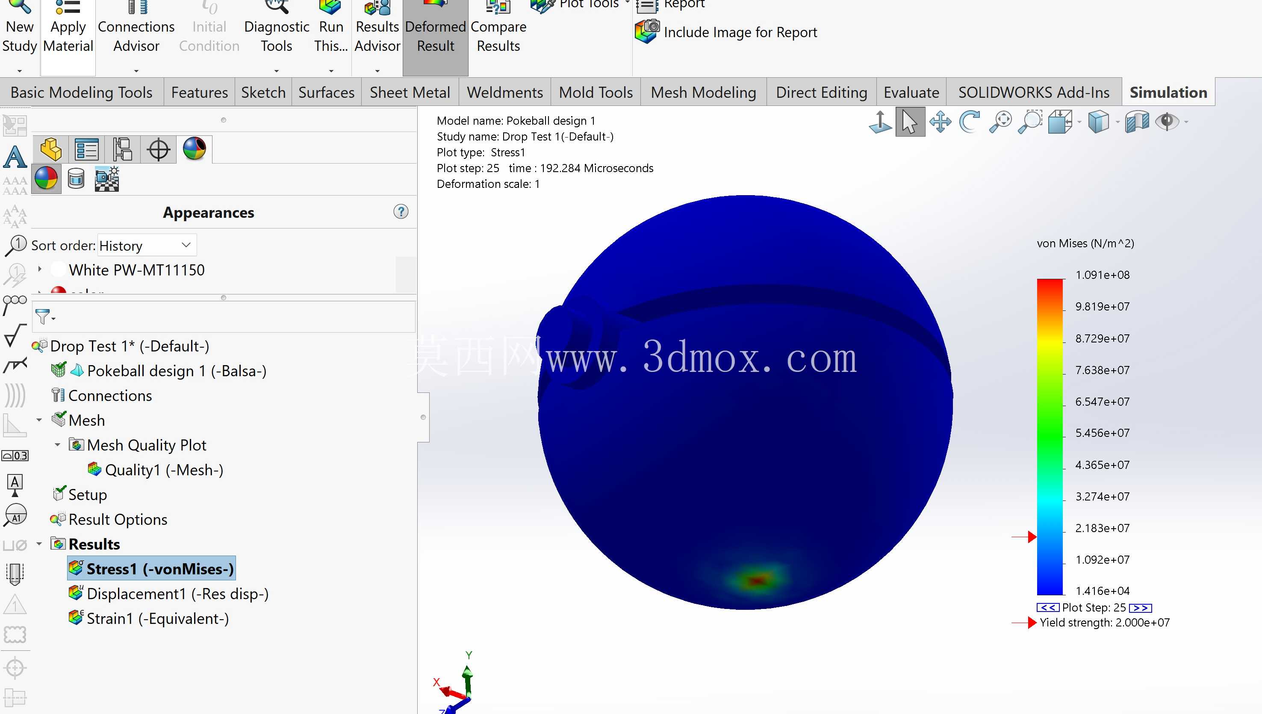Image resolution: width=1262 pixels, height=714 pixels.
Task: Open the SOLIDWORKS Add-Ins tab
Action: click(x=1034, y=92)
